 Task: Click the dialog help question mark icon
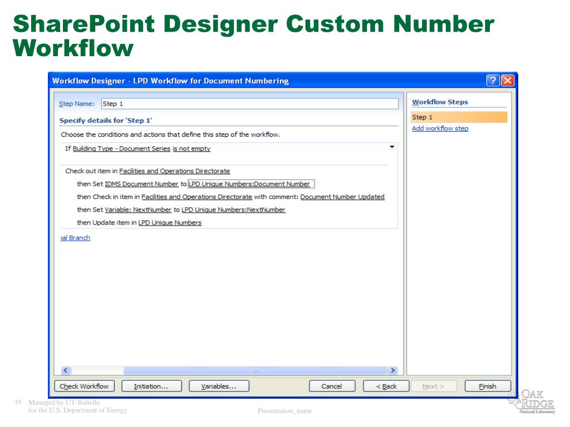click(493, 80)
